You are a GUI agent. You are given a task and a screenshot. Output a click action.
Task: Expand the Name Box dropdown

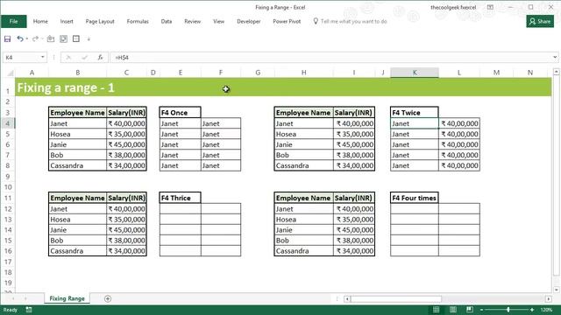click(x=43, y=57)
